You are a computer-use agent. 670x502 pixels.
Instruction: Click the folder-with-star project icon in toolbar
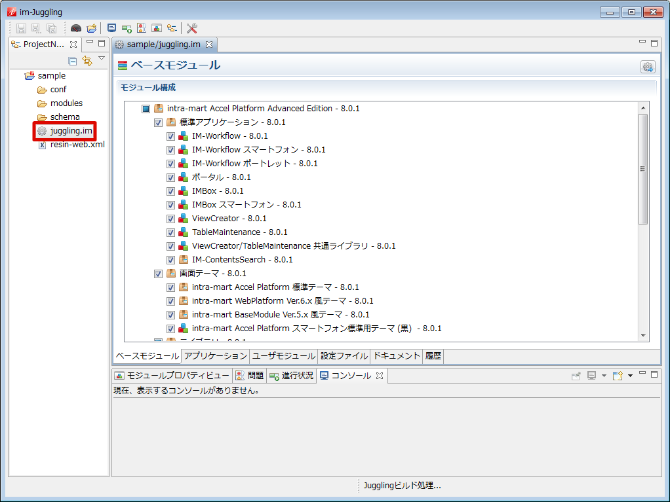point(91,28)
